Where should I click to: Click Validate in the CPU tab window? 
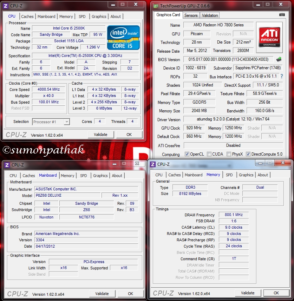coord(100,135)
